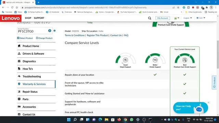Image resolution: width=219 pixels, height=123 pixels.
Task: Open the English language dropdown
Action: pyautogui.click(x=188, y=18)
